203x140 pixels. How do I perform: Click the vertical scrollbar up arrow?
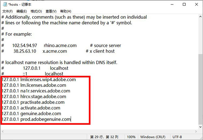tap(200, 17)
